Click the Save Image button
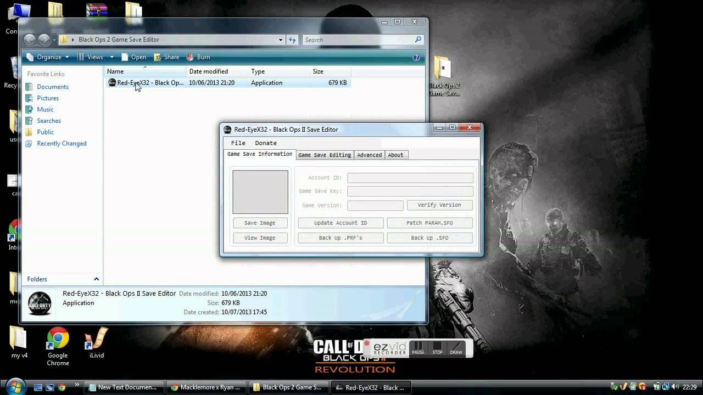This screenshot has height=395, width=703. click(x=260, y=223)
